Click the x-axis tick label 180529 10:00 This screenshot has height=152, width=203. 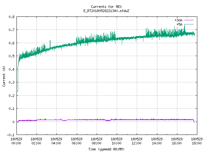pos(116,141)
